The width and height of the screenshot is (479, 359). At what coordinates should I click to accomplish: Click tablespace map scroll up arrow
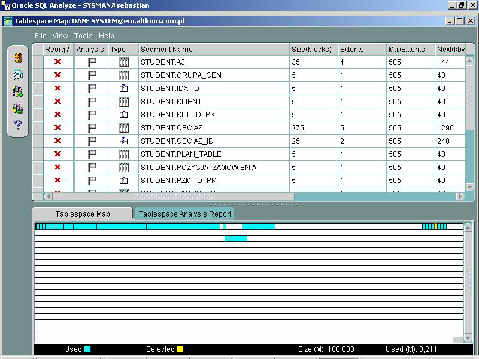click(x=468, y=227)
